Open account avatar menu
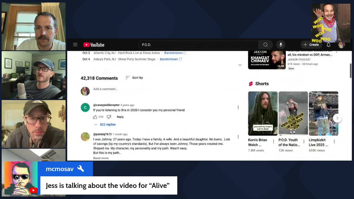 (341, 45)
